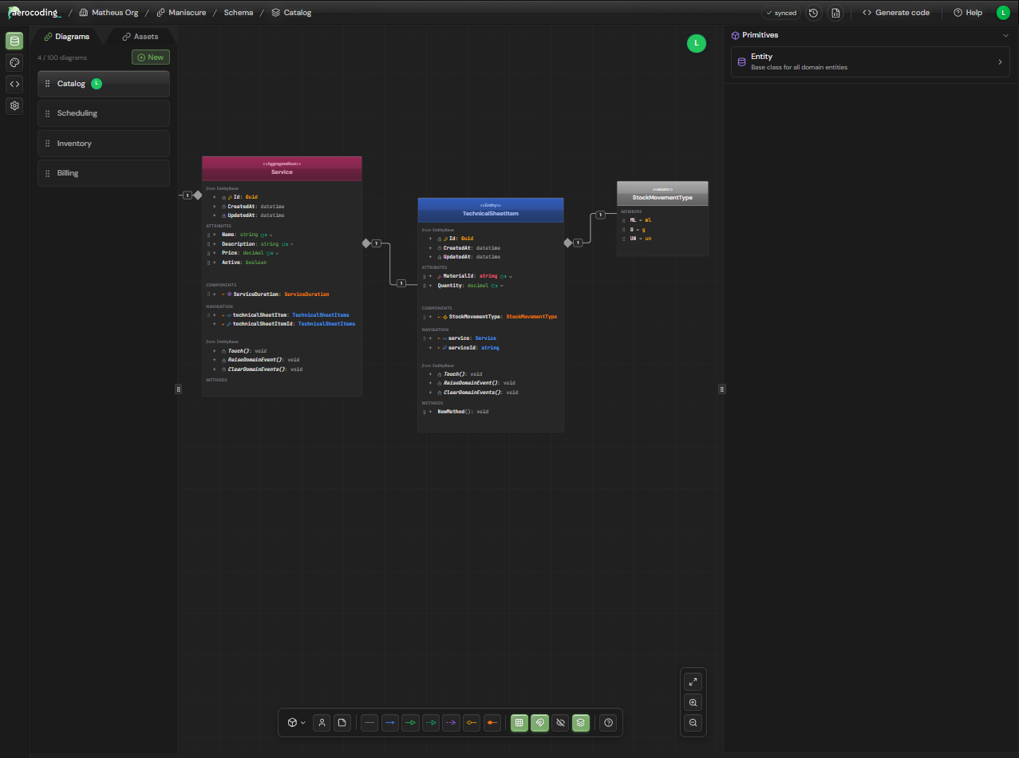This screenshot has width=1019, height=758.
Task: Click the code panel icon in the left sidebar
Action: (x=14, y=84)
